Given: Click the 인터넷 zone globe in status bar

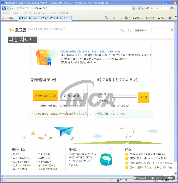Looking at the screenshot, I should (118, 180).
